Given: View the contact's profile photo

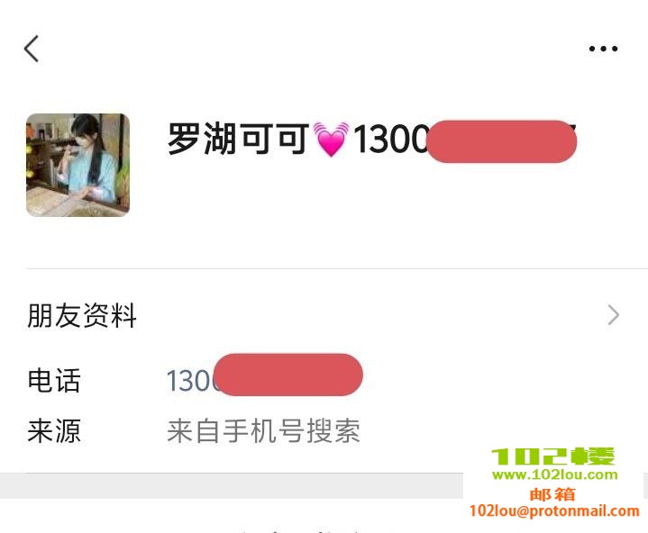Looking at the screenshot, I should (78, 165).
